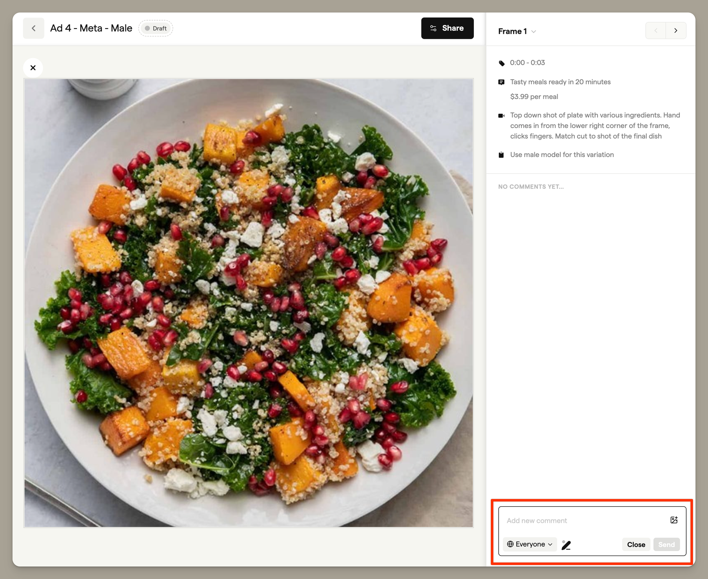Screen dimensions: 708x579
Task: Click the Send comment button
Action: 666,544
